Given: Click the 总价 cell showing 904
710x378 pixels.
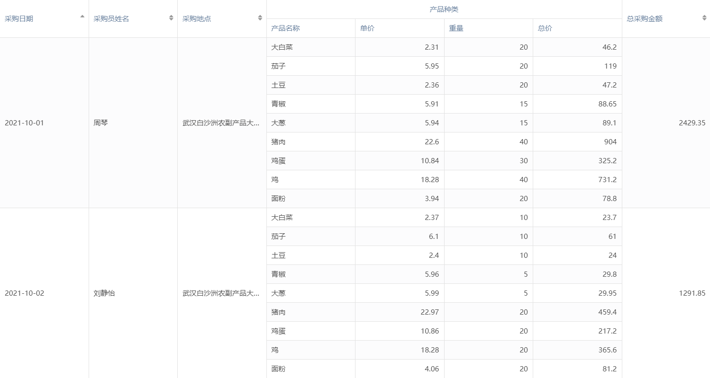Looking at the screenshot, I should [x=610, y=142].
